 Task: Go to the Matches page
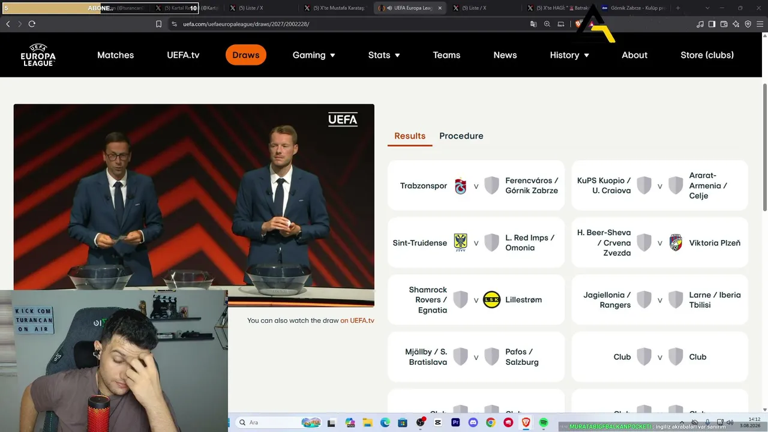click(x=115, y=55)
